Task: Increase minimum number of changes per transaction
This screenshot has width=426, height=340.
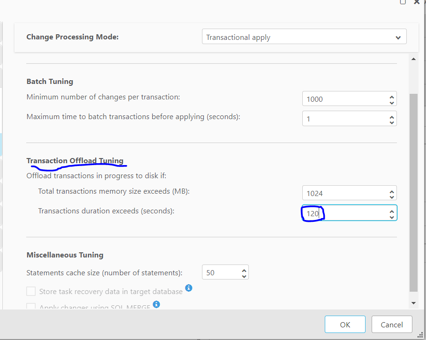Action: coord(392,96)
